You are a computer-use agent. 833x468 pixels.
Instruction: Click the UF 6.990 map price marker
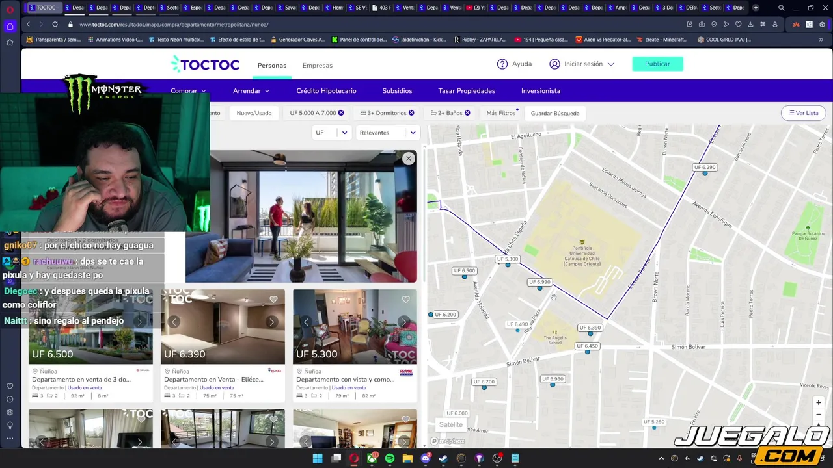(539, 282)
